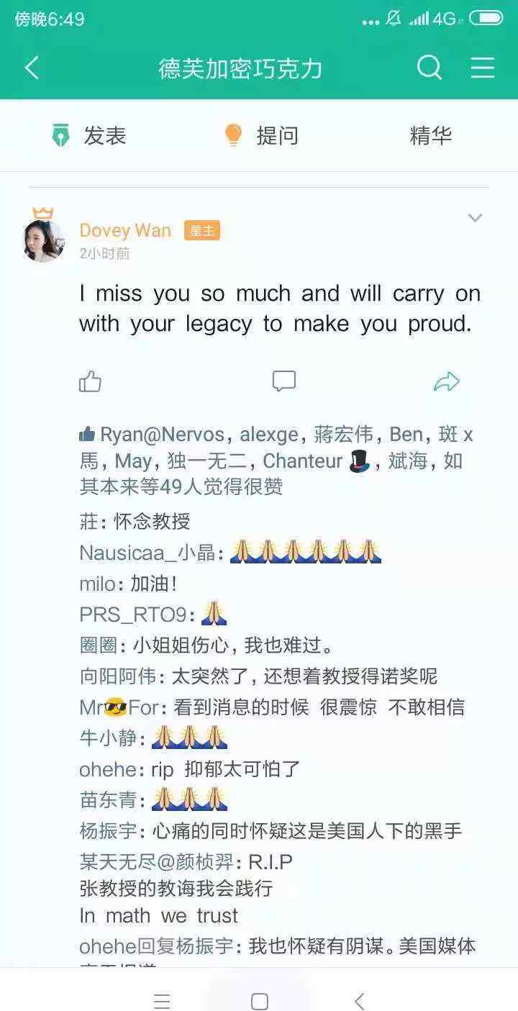The image size is (518, 1011).
Task: Tap the Android home square button
Action: (x=260, y=1001)
